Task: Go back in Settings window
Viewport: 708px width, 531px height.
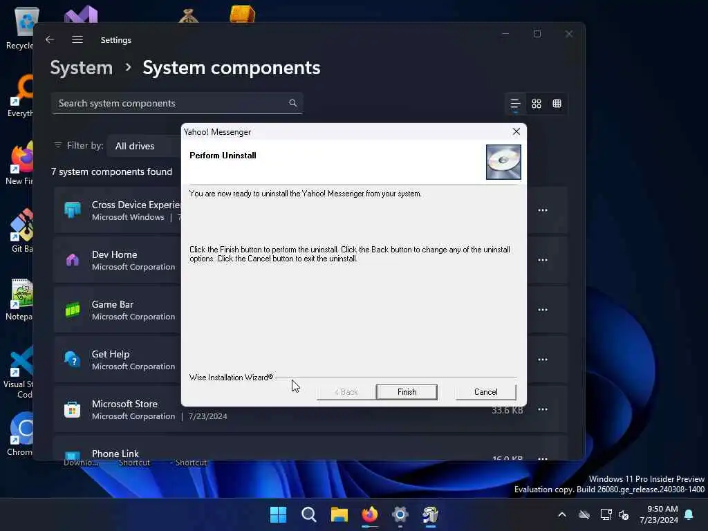Action: [50, 39]
